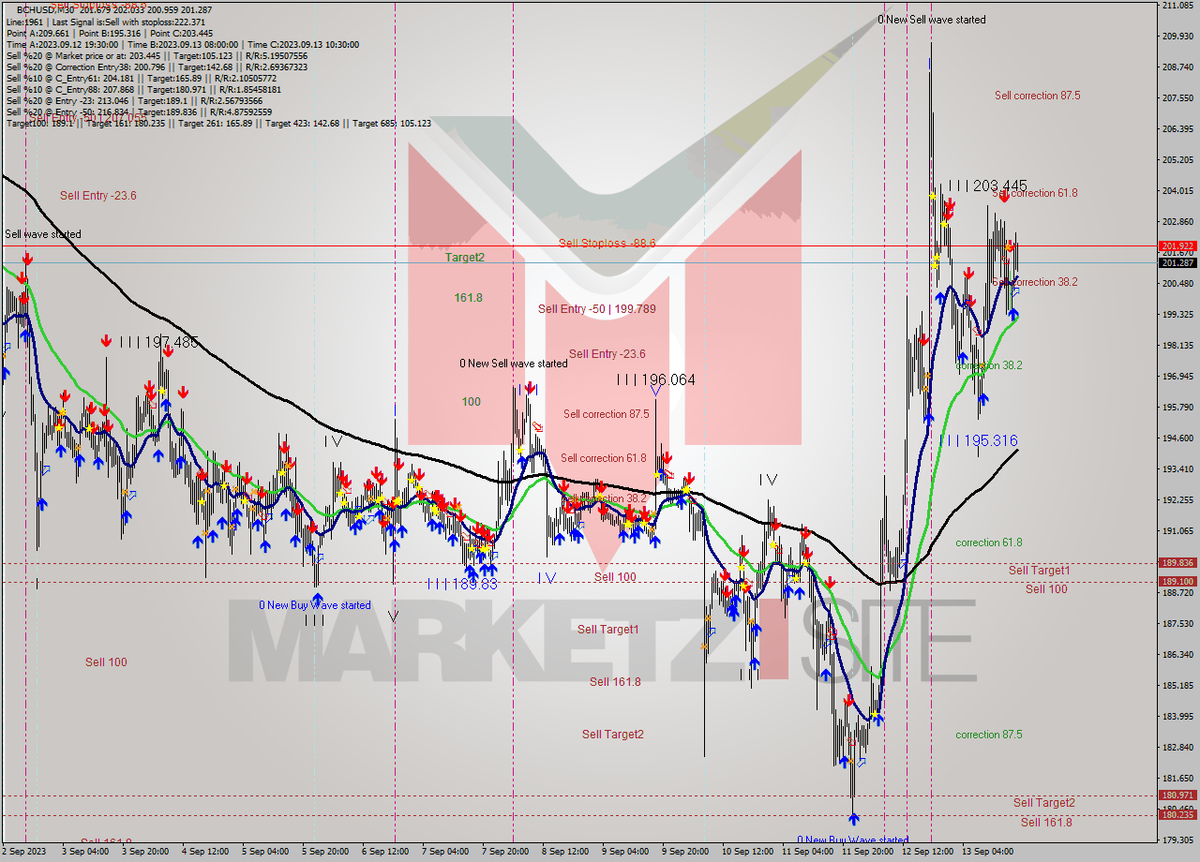Click the 199.325 price scale value
Viewport: 1200px width, 862px height.
1177,315
